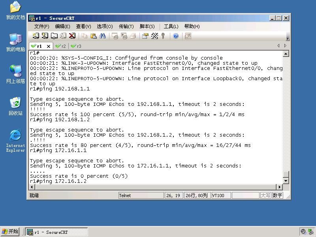
Task: Click r1 - SecureCRT taskbar button
Action: pyautogui.click(x=56, y=232)
